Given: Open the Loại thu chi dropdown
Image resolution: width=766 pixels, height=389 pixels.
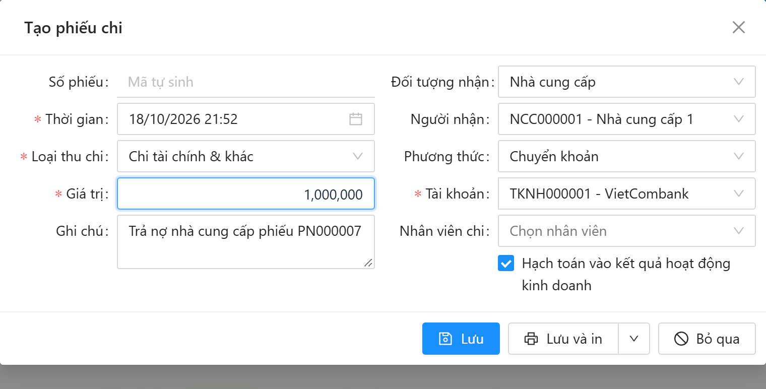Looking at the screenshot, I should tap(246, 156).
